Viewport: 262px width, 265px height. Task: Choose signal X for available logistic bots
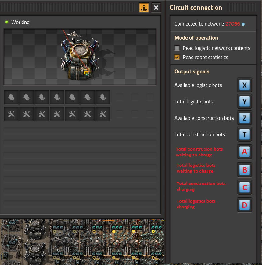tap(244, 85)
